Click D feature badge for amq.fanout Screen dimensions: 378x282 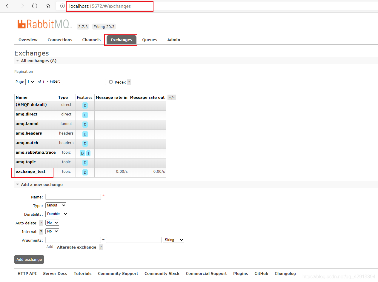point(85,125)
